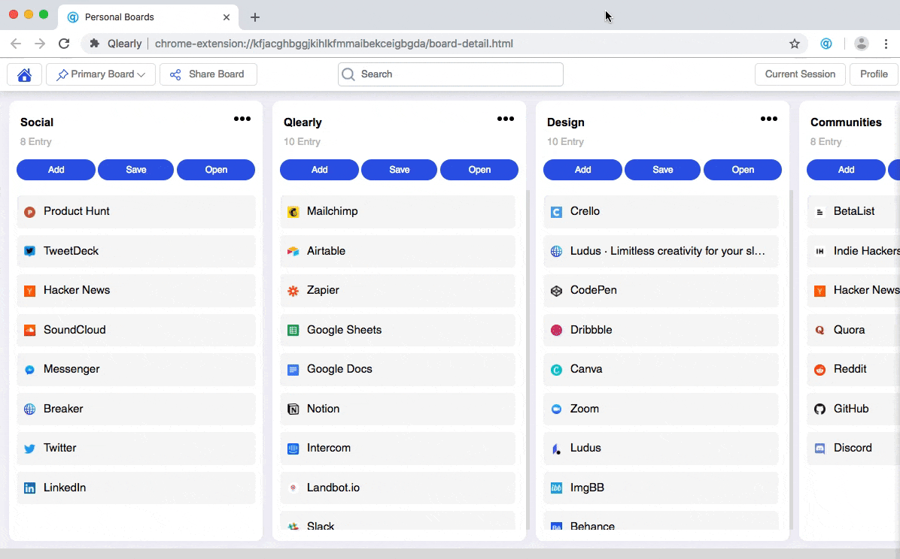The image size is (900, 559).
Task: Click Save in the Design column
Action: pyautogui.click(x=663, y=170)
